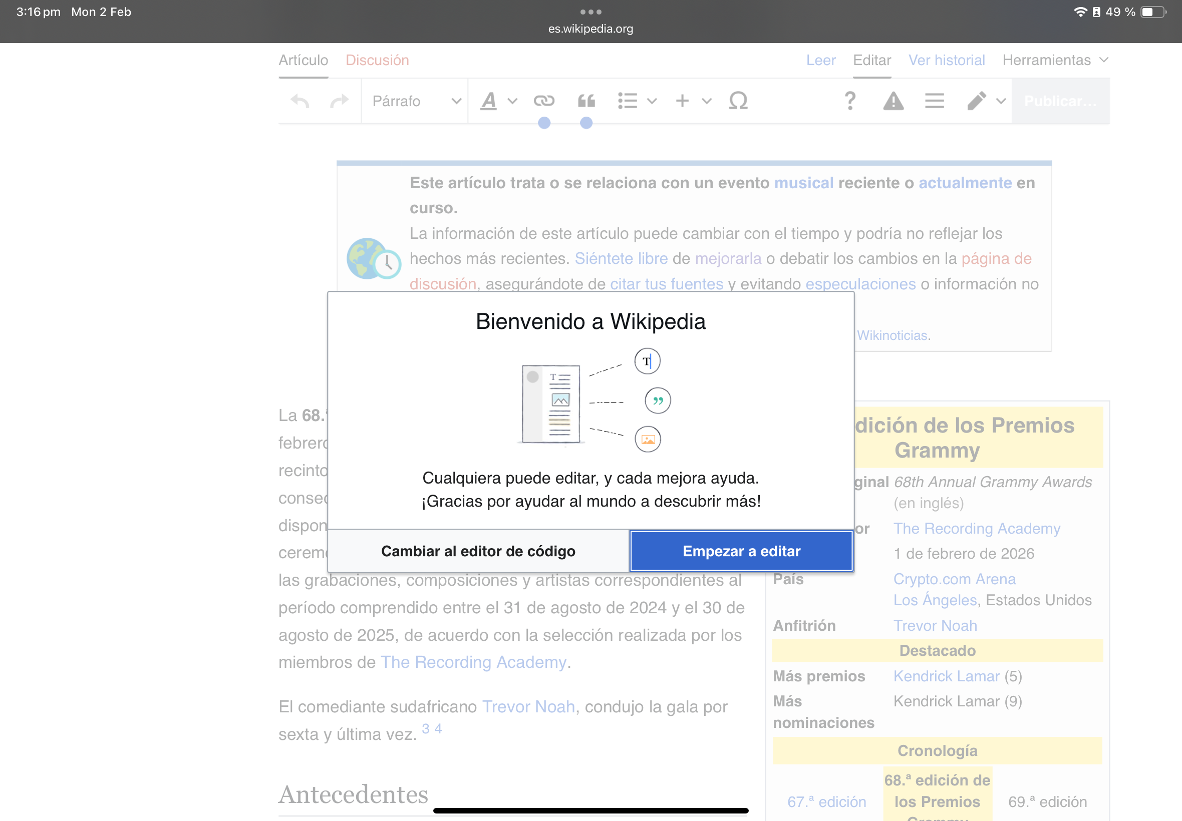Click the undo arrow icon

pos(300,101)
